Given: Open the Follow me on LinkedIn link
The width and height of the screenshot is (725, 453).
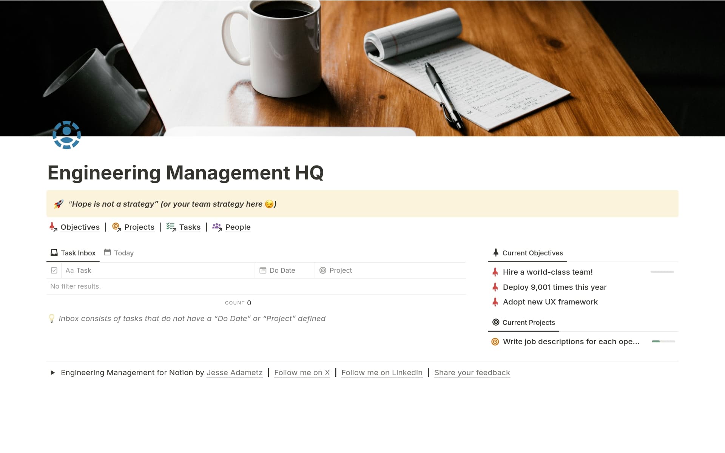Looking at the screenshot, I should (x=382, y=373).
